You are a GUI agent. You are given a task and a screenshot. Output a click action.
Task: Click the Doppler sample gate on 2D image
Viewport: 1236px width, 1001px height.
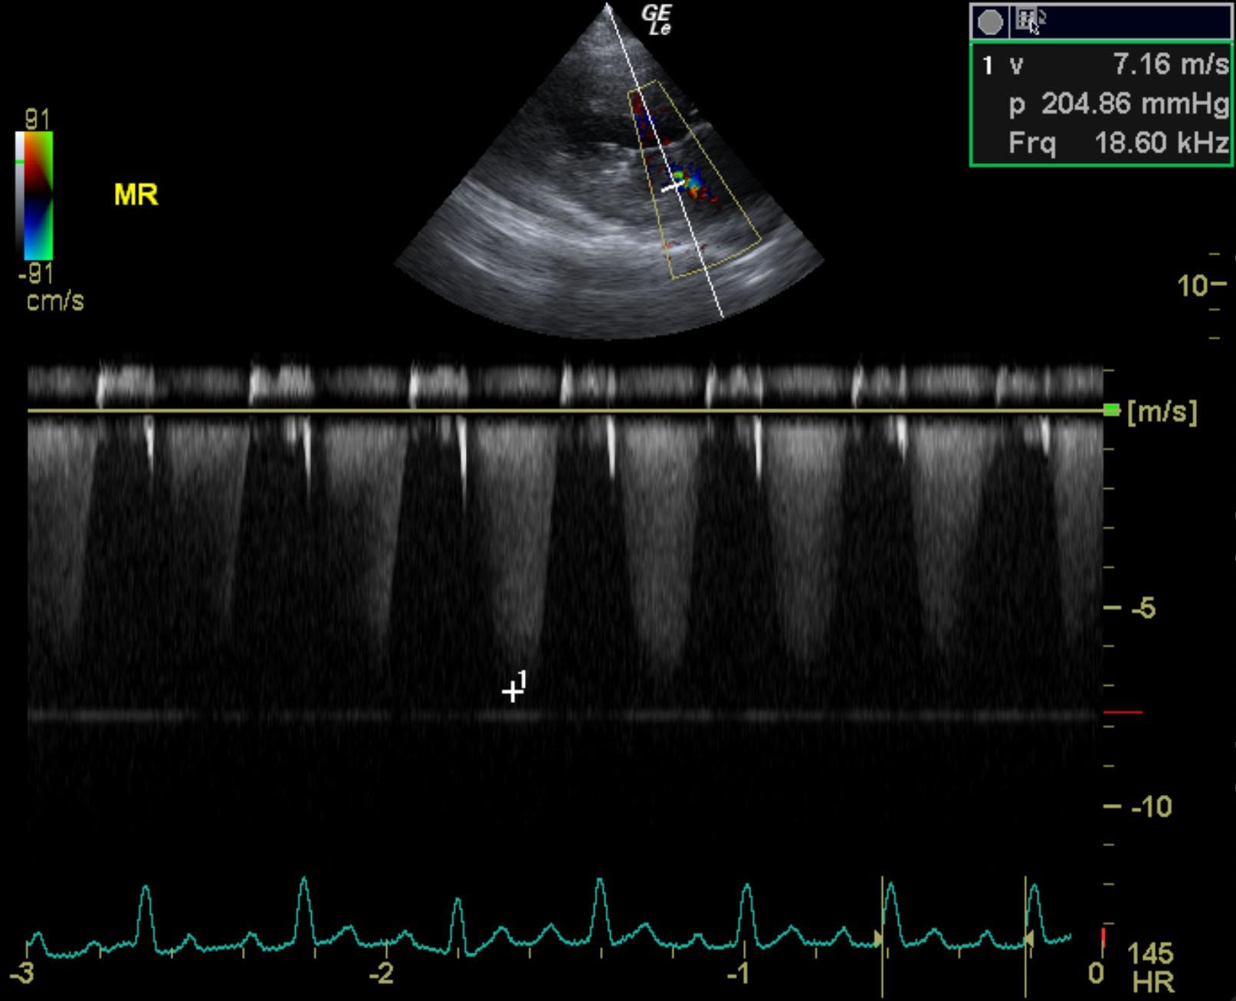(x=674, y=185)
